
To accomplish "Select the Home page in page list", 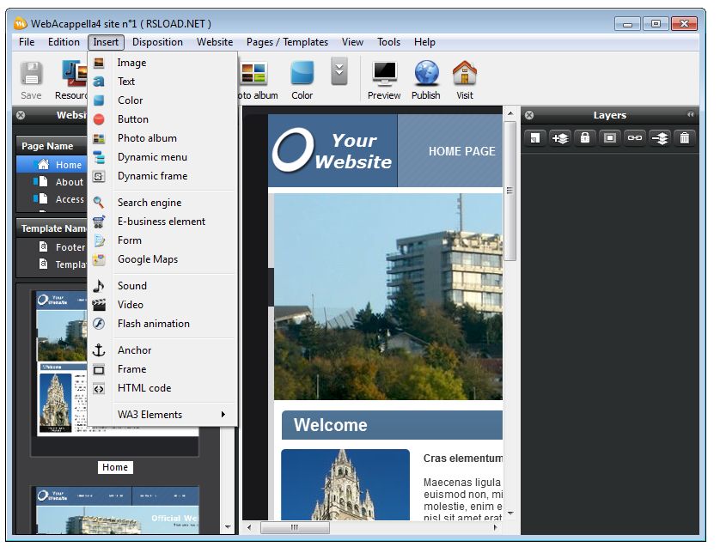I will (52, 164).
